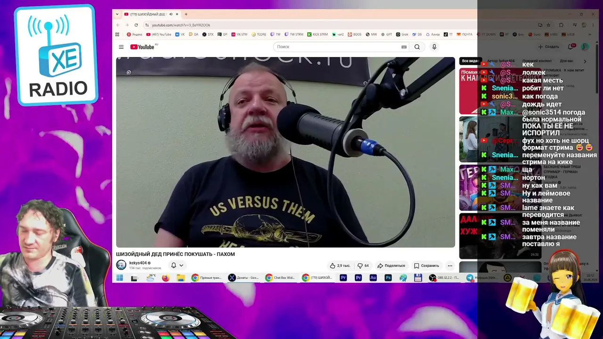Switch to the Chat Box Wid... taskbar window

281,278
